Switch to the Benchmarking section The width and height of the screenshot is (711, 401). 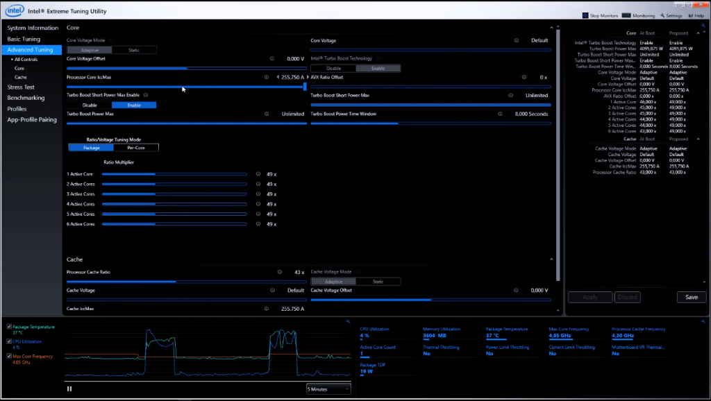click(25, 97)
